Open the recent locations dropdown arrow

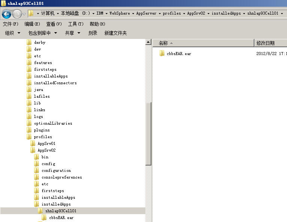24,14
